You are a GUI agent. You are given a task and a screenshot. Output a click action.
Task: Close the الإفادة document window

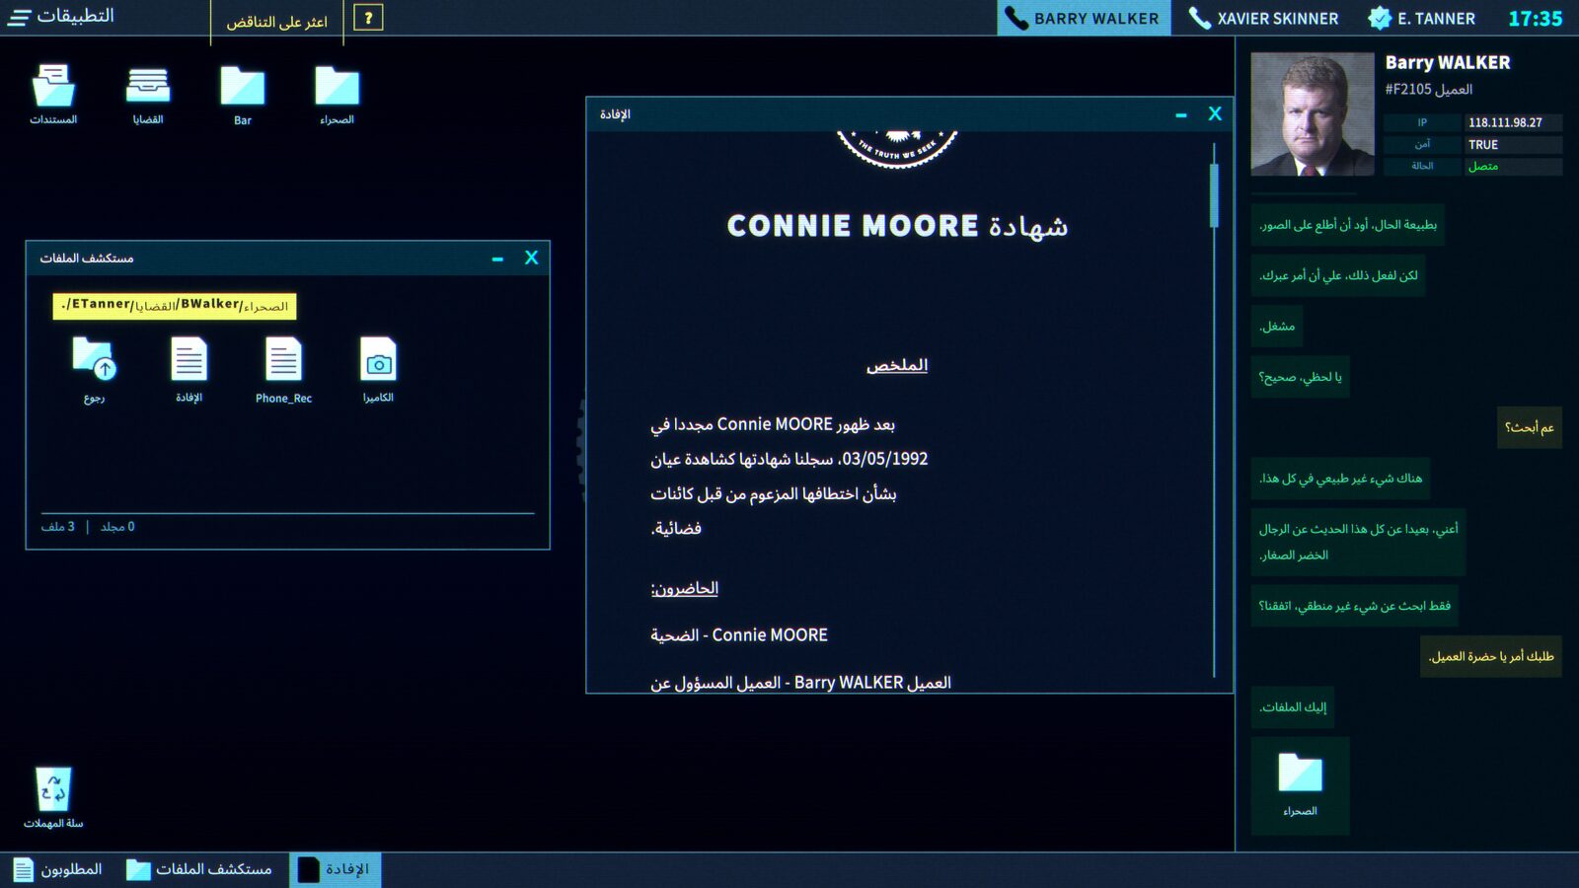point(1215,113)
